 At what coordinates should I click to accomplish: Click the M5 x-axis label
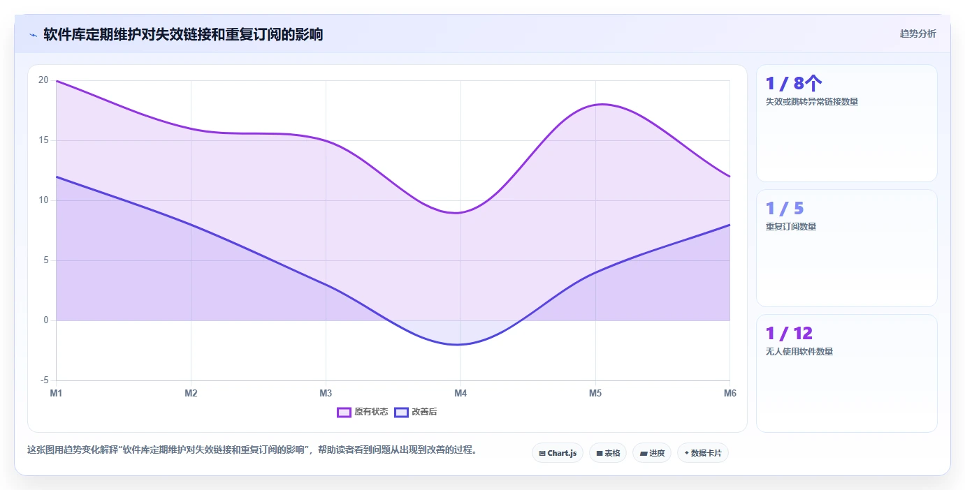(595, 393)
